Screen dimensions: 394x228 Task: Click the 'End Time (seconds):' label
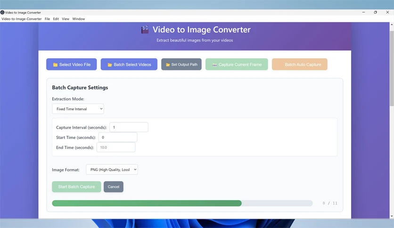tap(75, 147)
